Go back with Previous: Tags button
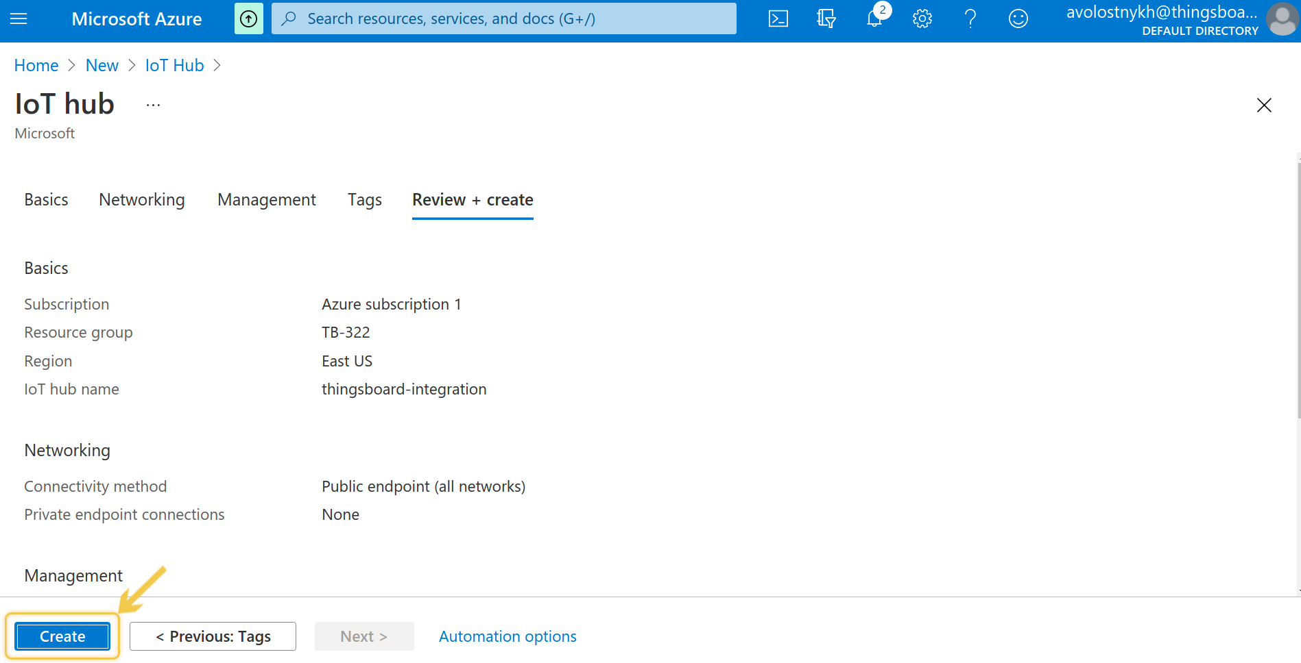Image resolution: width=1301 pixels, height=663 pixels. coord(213,636)
